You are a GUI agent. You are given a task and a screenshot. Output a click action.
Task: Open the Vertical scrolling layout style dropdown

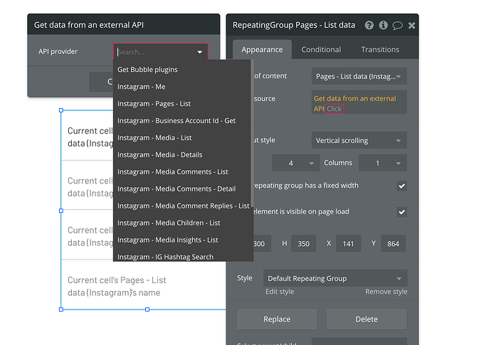click(359, 141)
